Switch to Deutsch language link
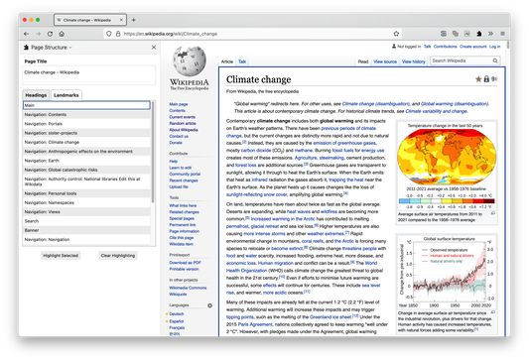Viewport: 529px width, 361px height. [x=177, y=313]
